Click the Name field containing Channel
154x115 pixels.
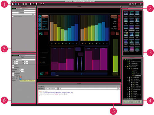pyautogui.click(x=26, y=60)
